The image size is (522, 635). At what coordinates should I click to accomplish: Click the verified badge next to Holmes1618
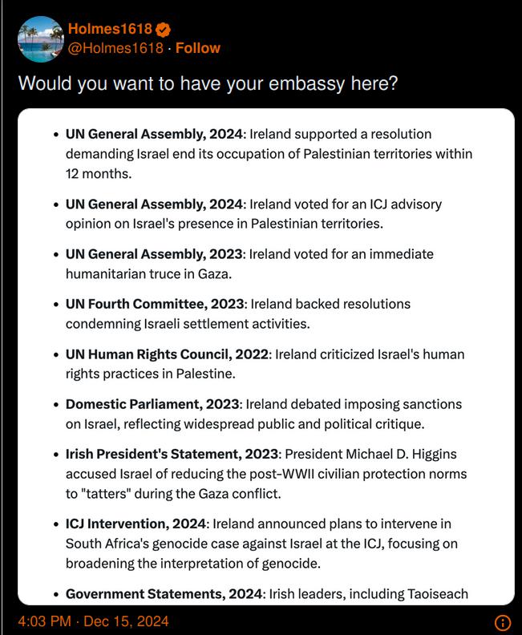pyautogui.click(x=164, y=30)
